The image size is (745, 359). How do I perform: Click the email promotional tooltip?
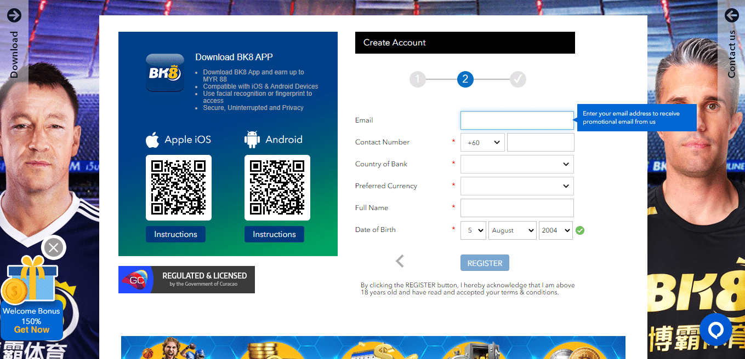coord(636,118)
